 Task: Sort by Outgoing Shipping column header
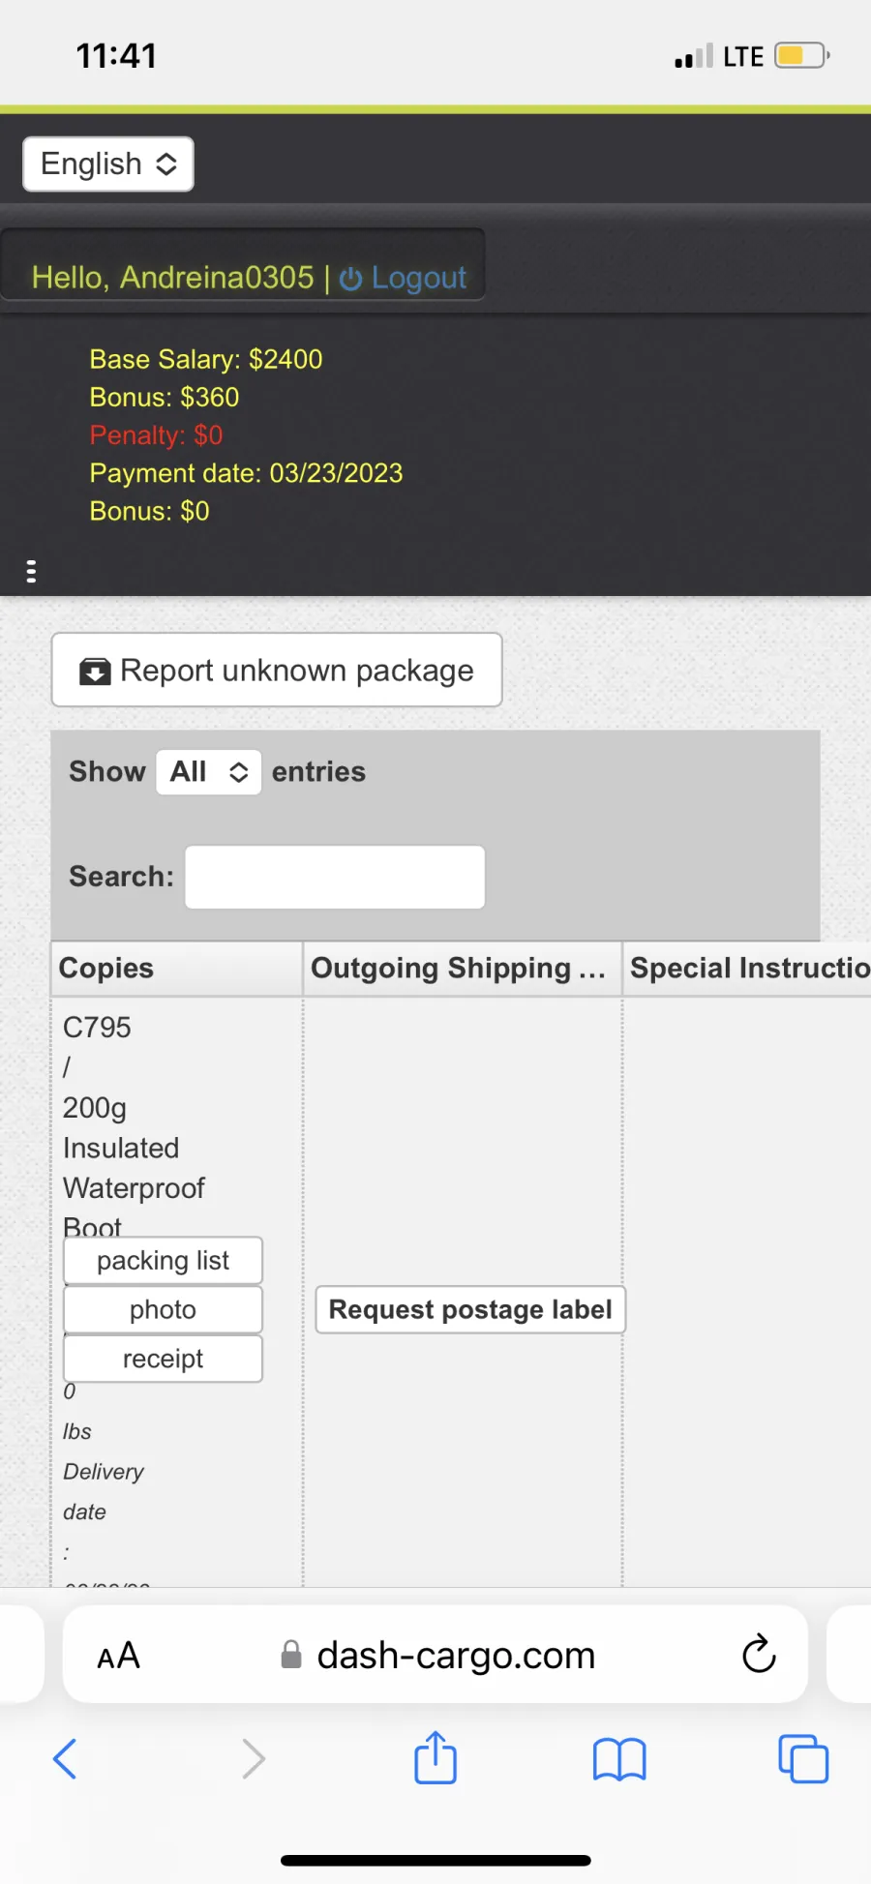[463, 969]
